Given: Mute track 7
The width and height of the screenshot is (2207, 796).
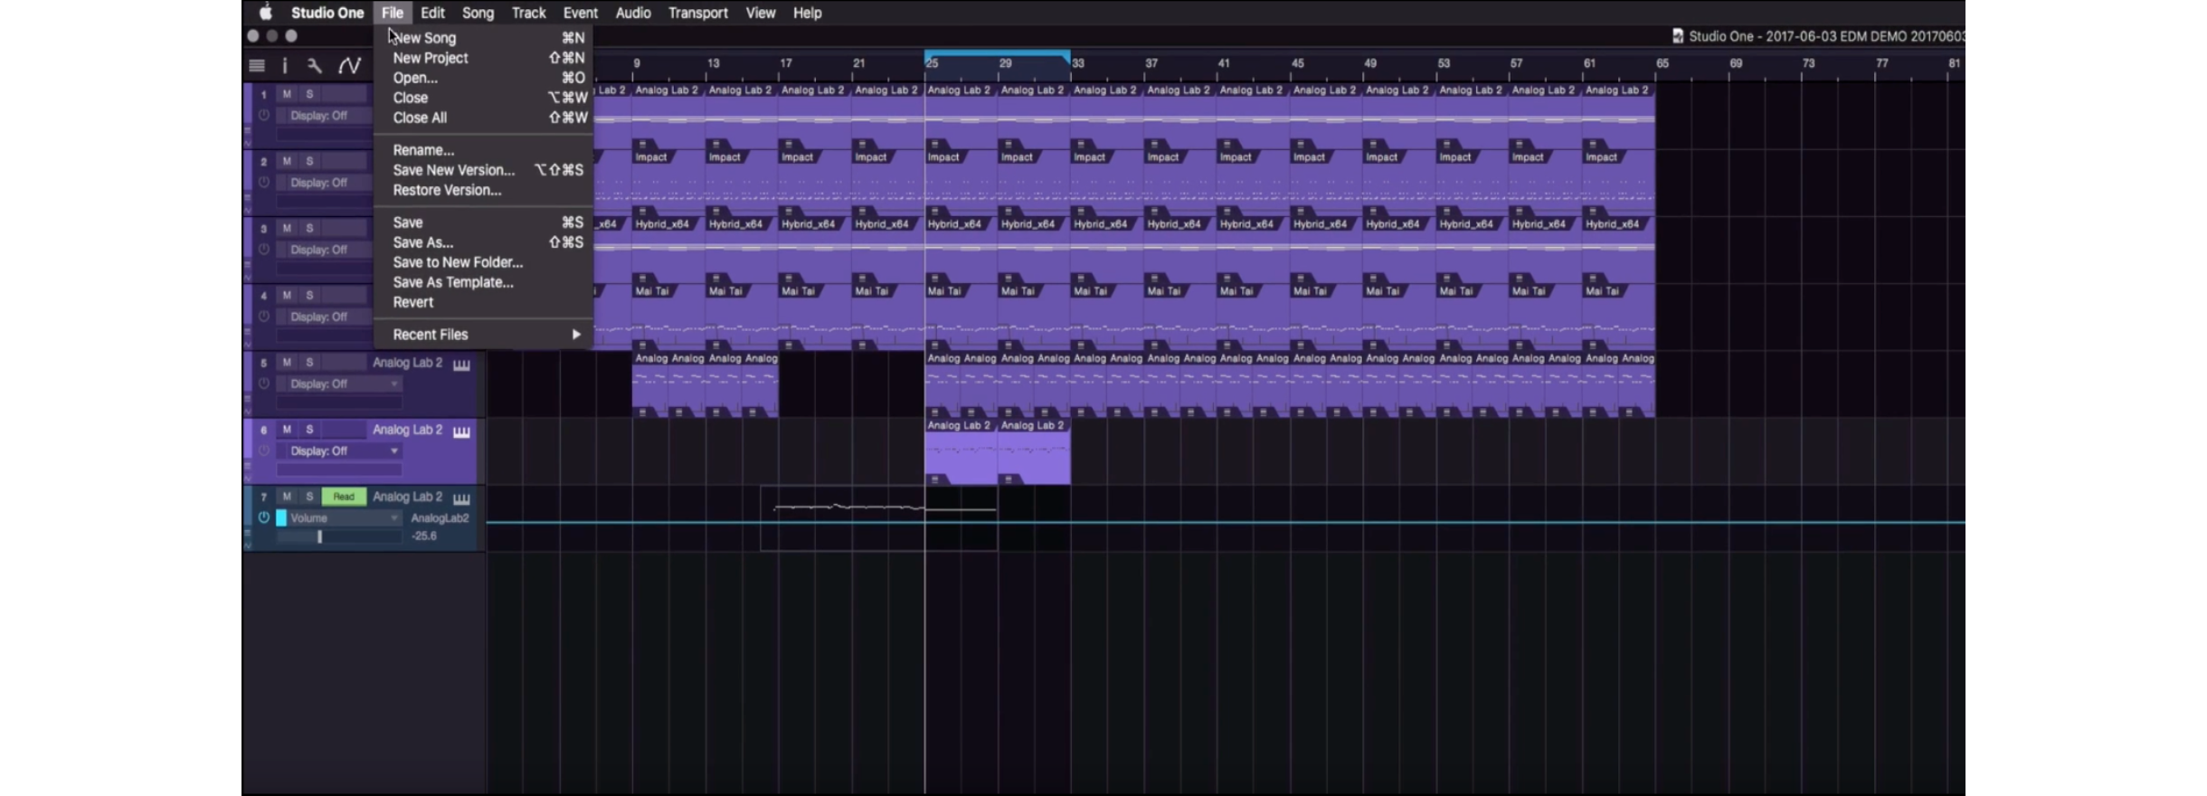Looking at the screenshot, I should (287, 496).
